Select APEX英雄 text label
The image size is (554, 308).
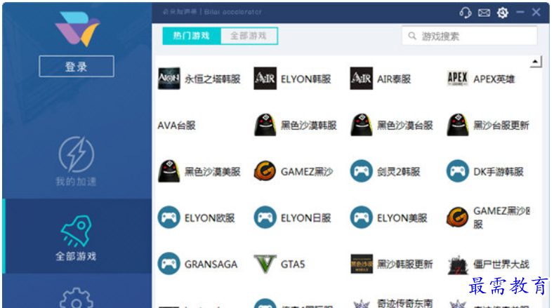494,79
